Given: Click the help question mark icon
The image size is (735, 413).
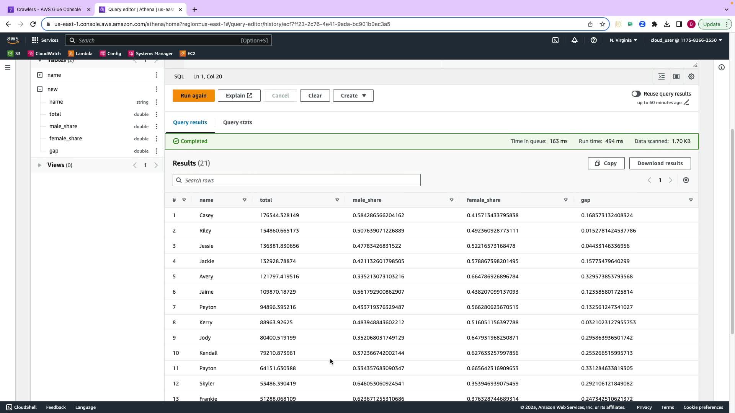Looking at the screenshot, I should tap(593, 40).
